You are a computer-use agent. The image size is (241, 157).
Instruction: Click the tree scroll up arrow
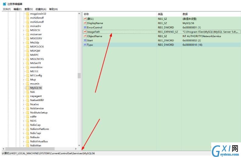(79, 13)
